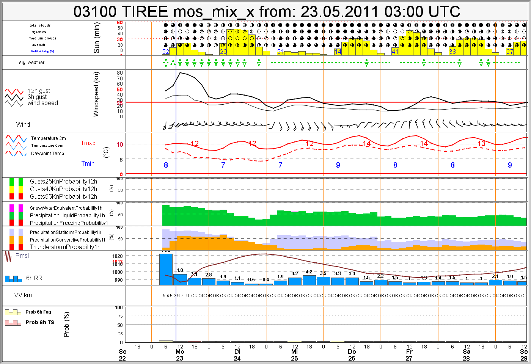Viewport: 531px width, 364px height.
Task: Click the red Tmax label
Action: 88,143
